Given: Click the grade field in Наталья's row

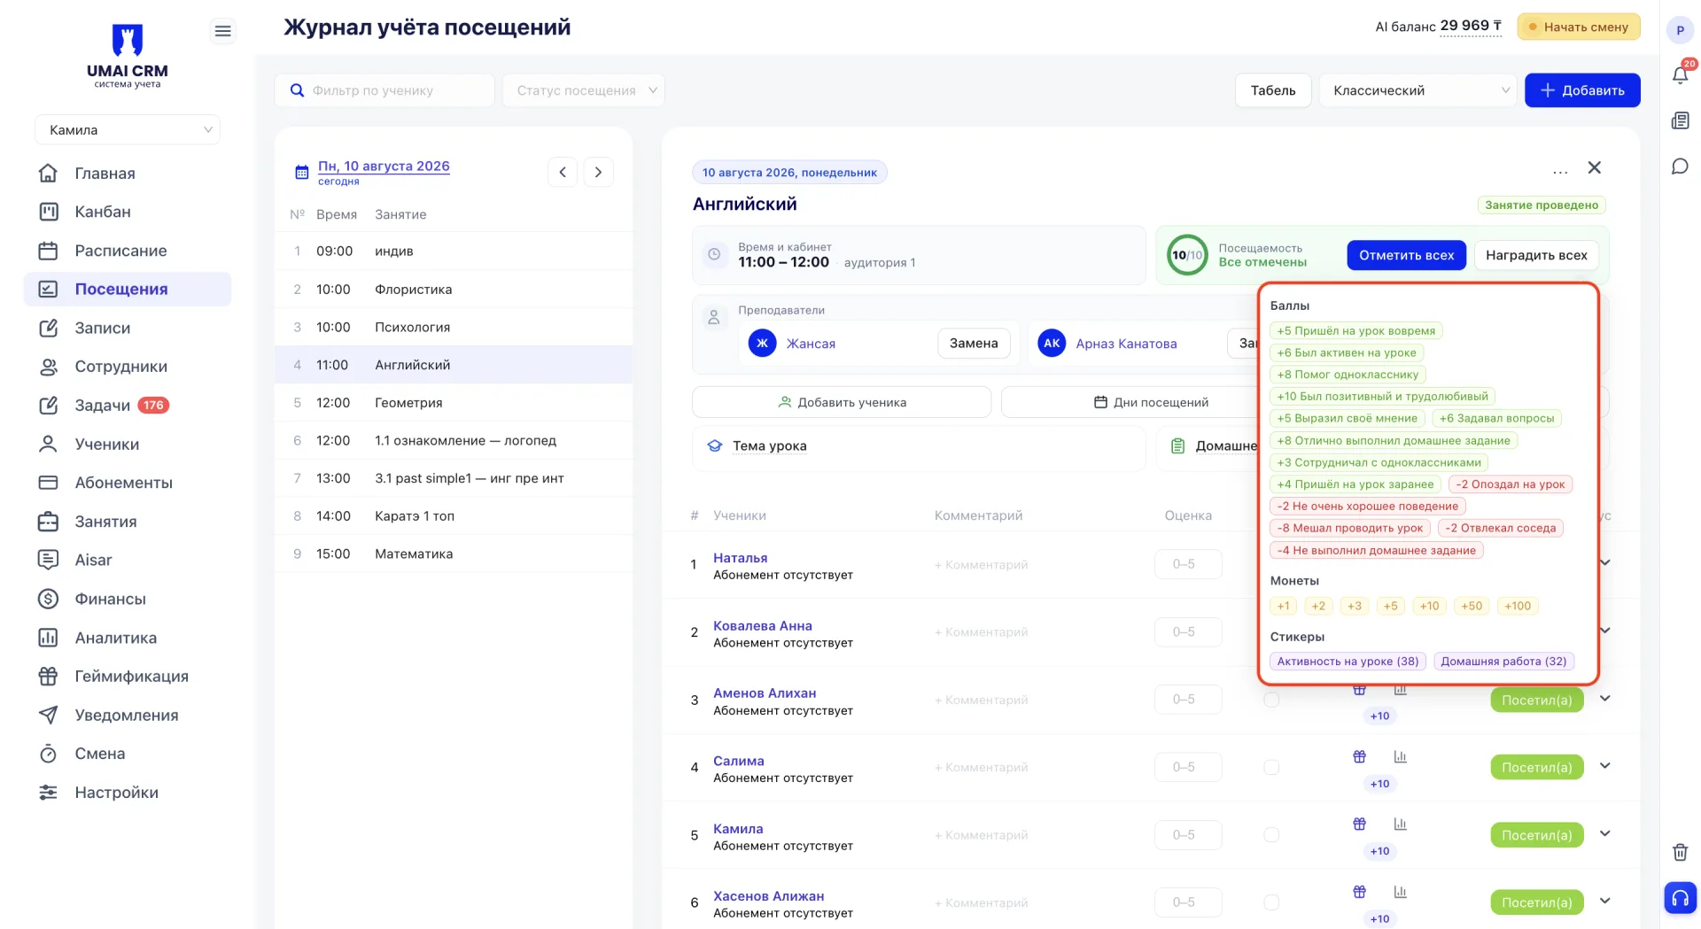Looking at the screenshot, I should (1188, 564).
